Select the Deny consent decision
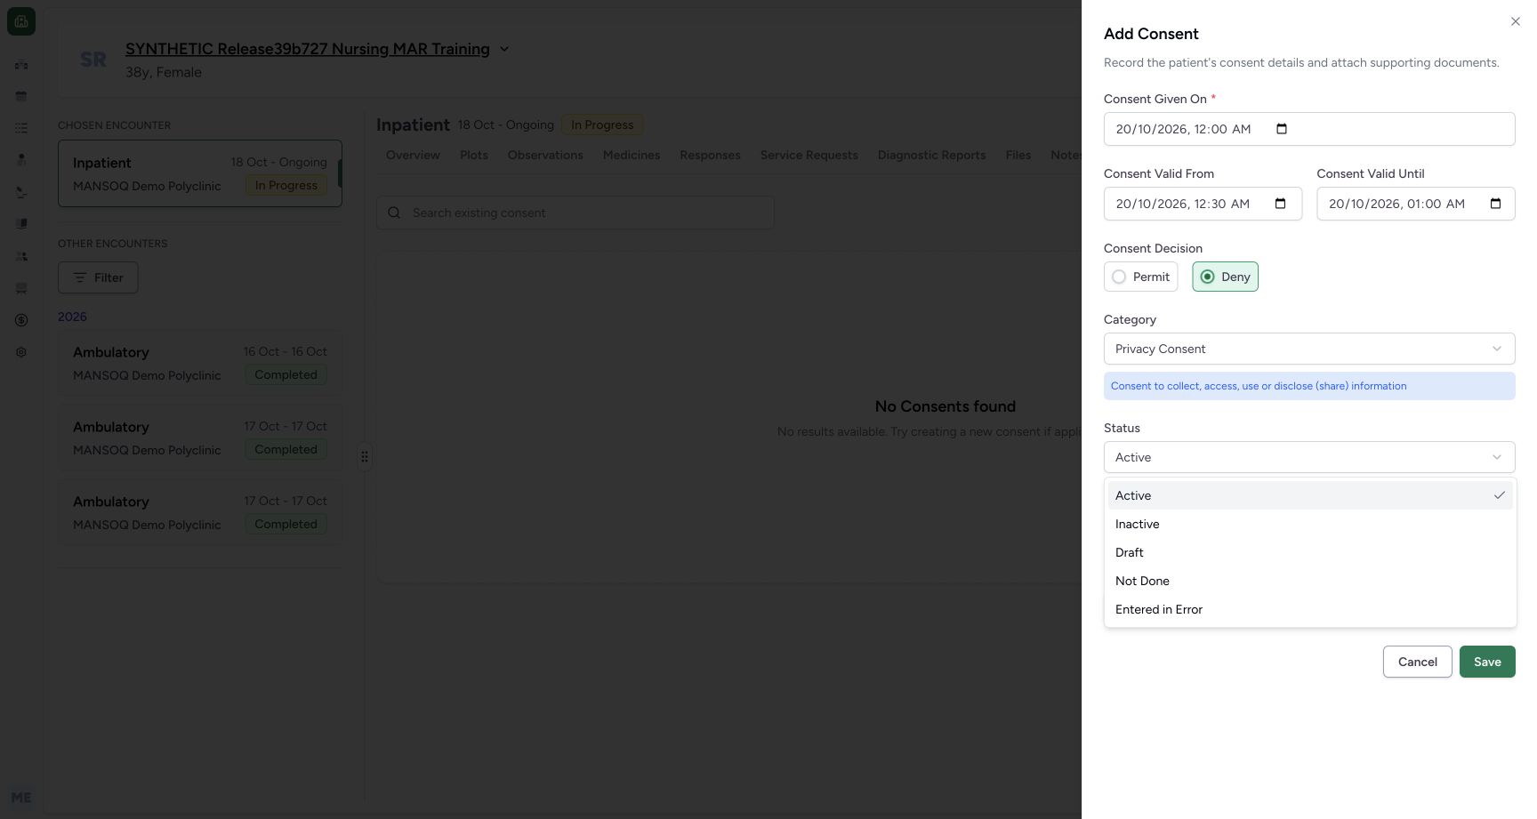 (x=1225, y=277)
